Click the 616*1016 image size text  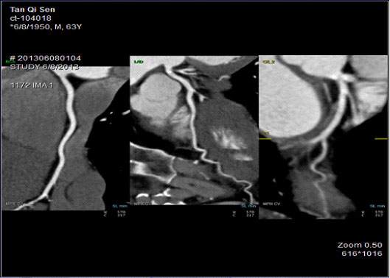362,254
